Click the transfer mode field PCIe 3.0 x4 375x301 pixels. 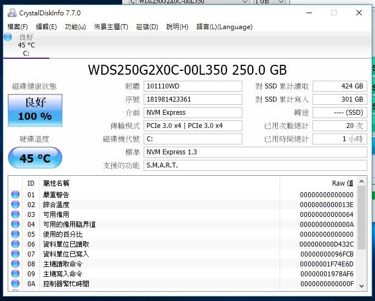(193, 126)
